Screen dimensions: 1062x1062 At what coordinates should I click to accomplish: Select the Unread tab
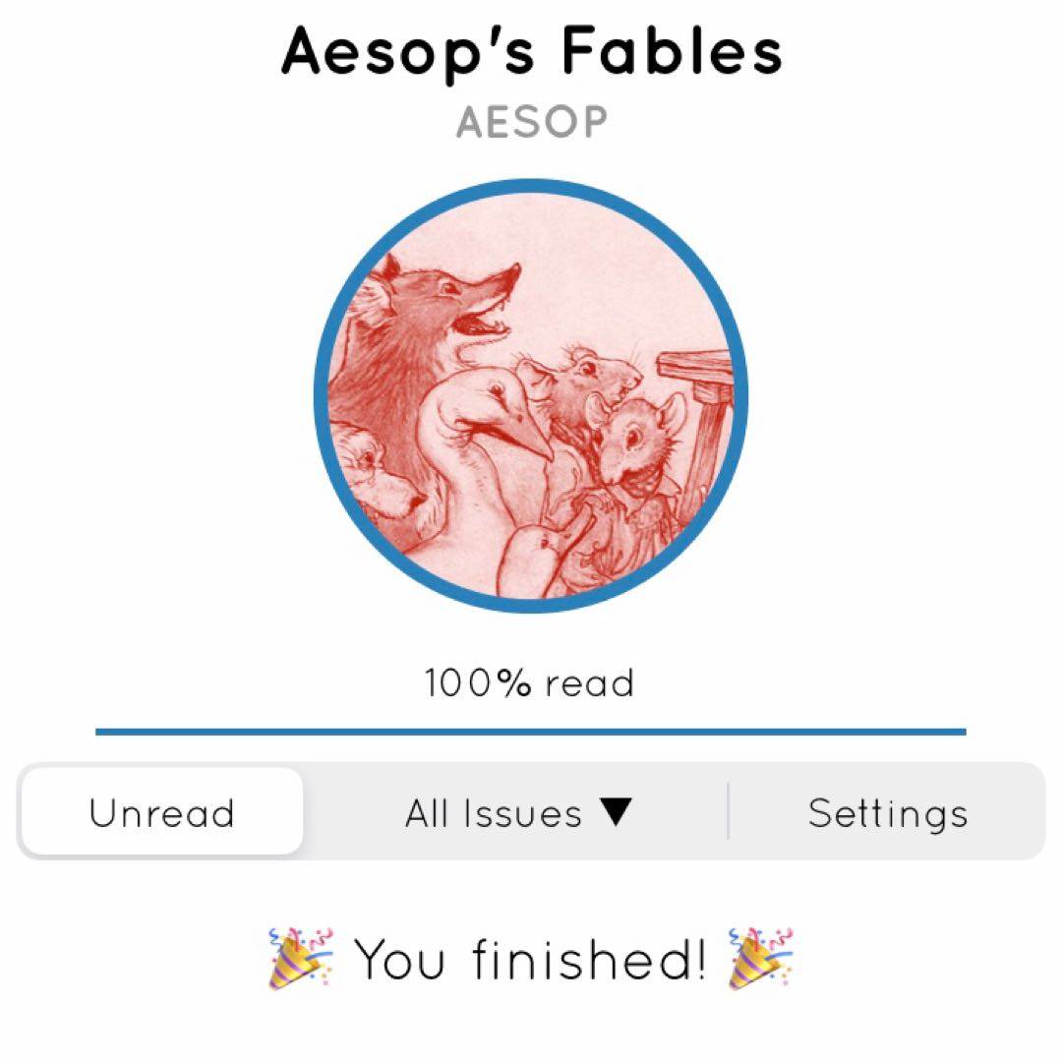click(x=161, y=812)
